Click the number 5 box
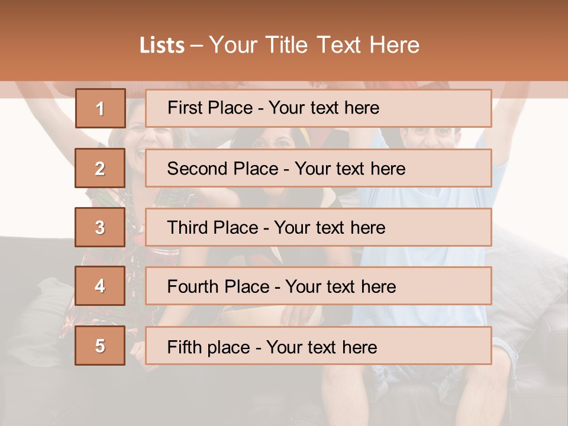This screenshot has height=426, width=568. (x=100, y=346)
